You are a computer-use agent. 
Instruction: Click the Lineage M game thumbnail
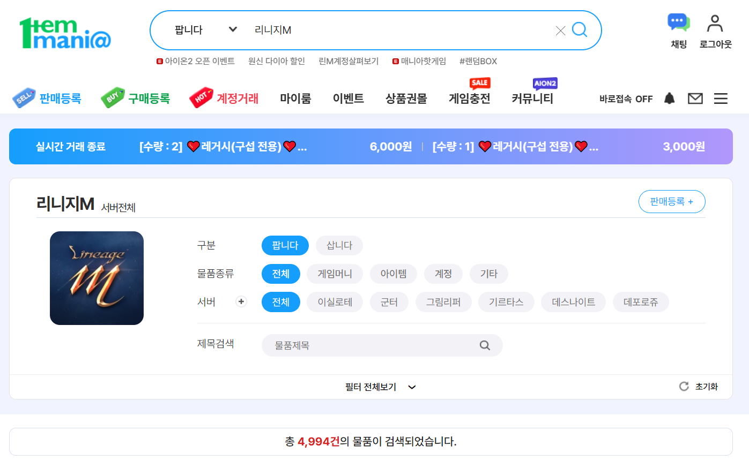pos(97,278)
